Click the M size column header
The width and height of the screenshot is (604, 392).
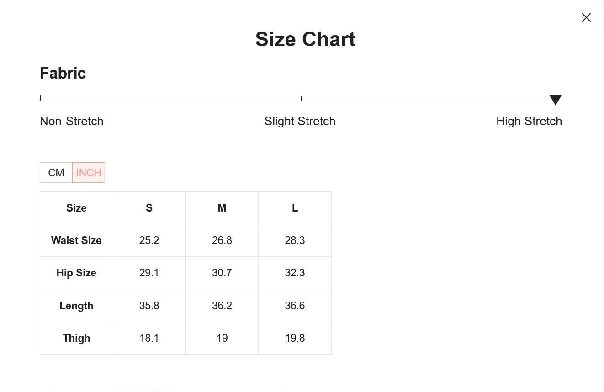(222, 208)
